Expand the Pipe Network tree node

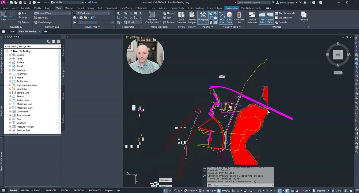click(x=10, y=115)
